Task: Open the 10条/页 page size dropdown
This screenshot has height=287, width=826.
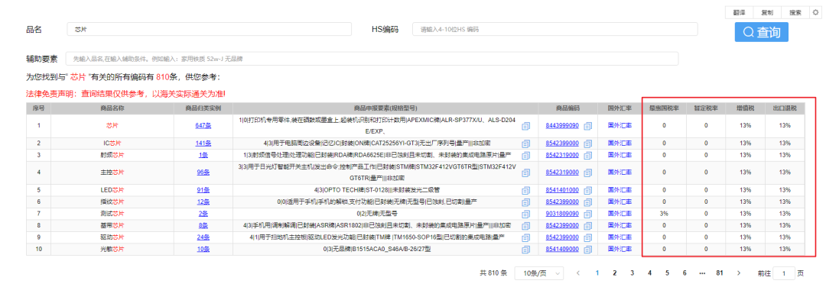Action: (x=539, y=273)
